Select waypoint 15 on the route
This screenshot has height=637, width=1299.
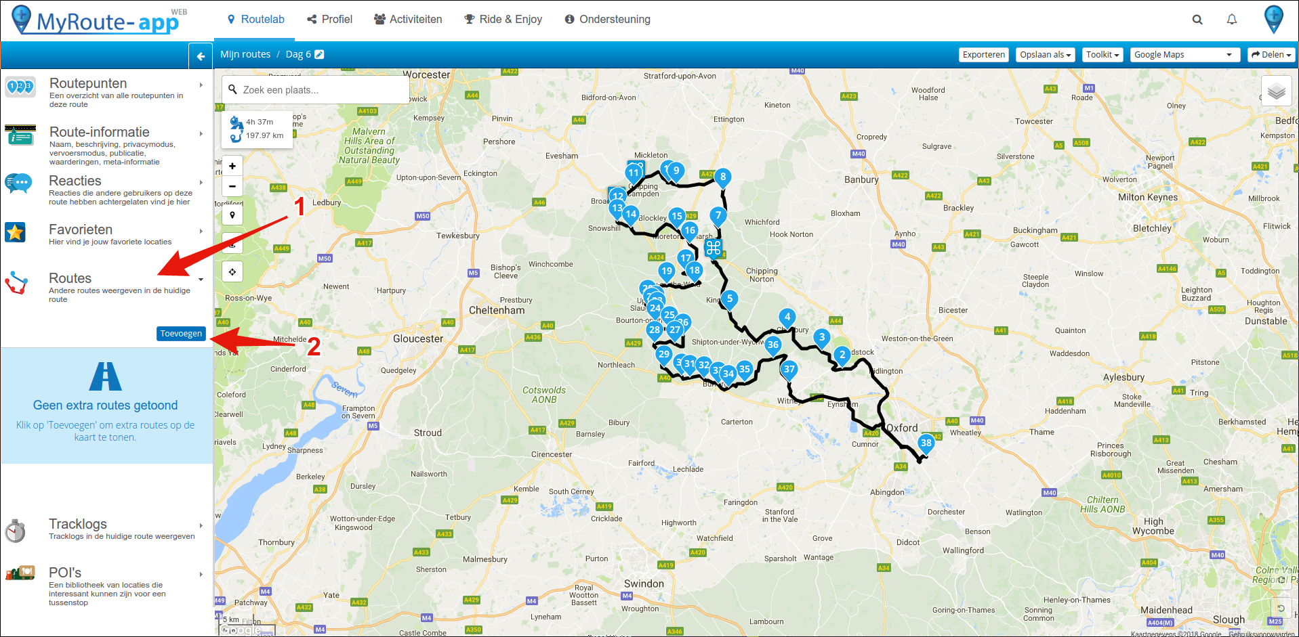click(677, 217)
